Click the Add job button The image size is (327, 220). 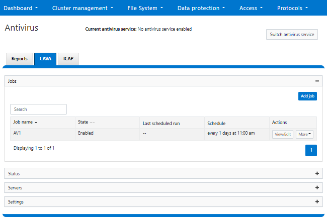(307, 96)
